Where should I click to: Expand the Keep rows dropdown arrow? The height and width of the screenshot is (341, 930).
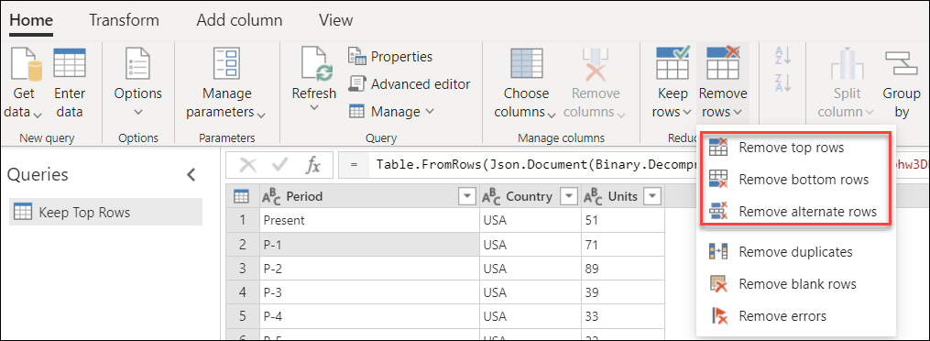(687, 112)
